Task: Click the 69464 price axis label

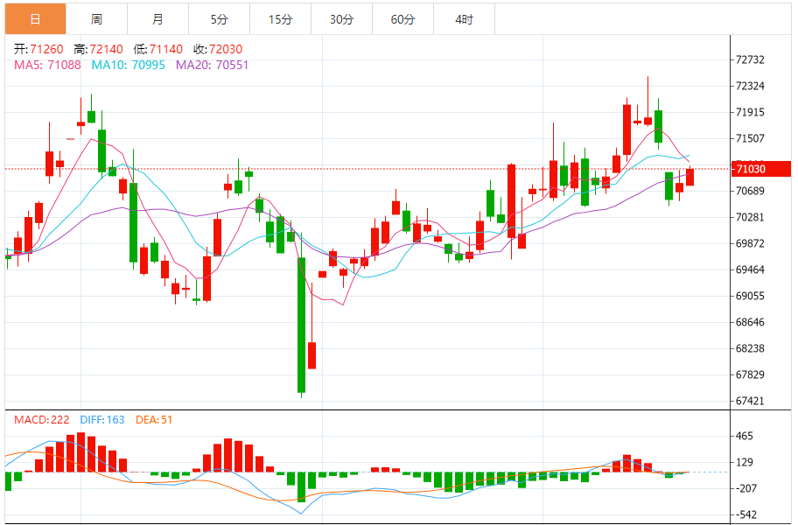Action: [x=750, y=269]
